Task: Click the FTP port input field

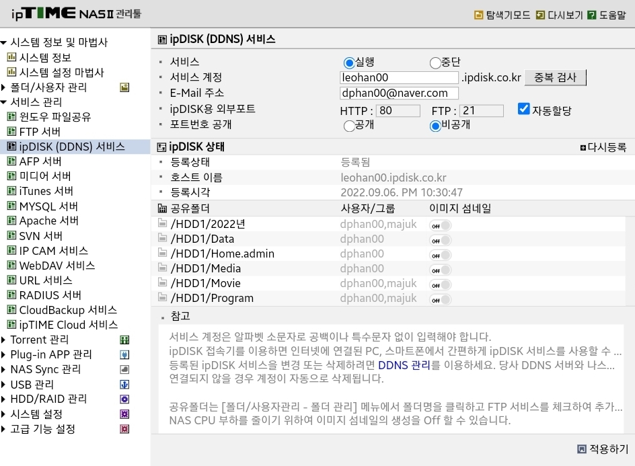Action: 482,110
